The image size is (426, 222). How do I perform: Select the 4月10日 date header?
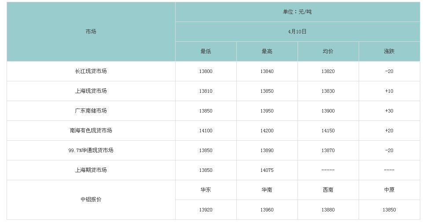click(x=297, y=32)
